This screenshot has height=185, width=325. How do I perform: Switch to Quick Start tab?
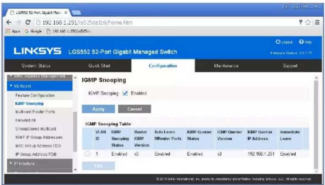(99, 66)
